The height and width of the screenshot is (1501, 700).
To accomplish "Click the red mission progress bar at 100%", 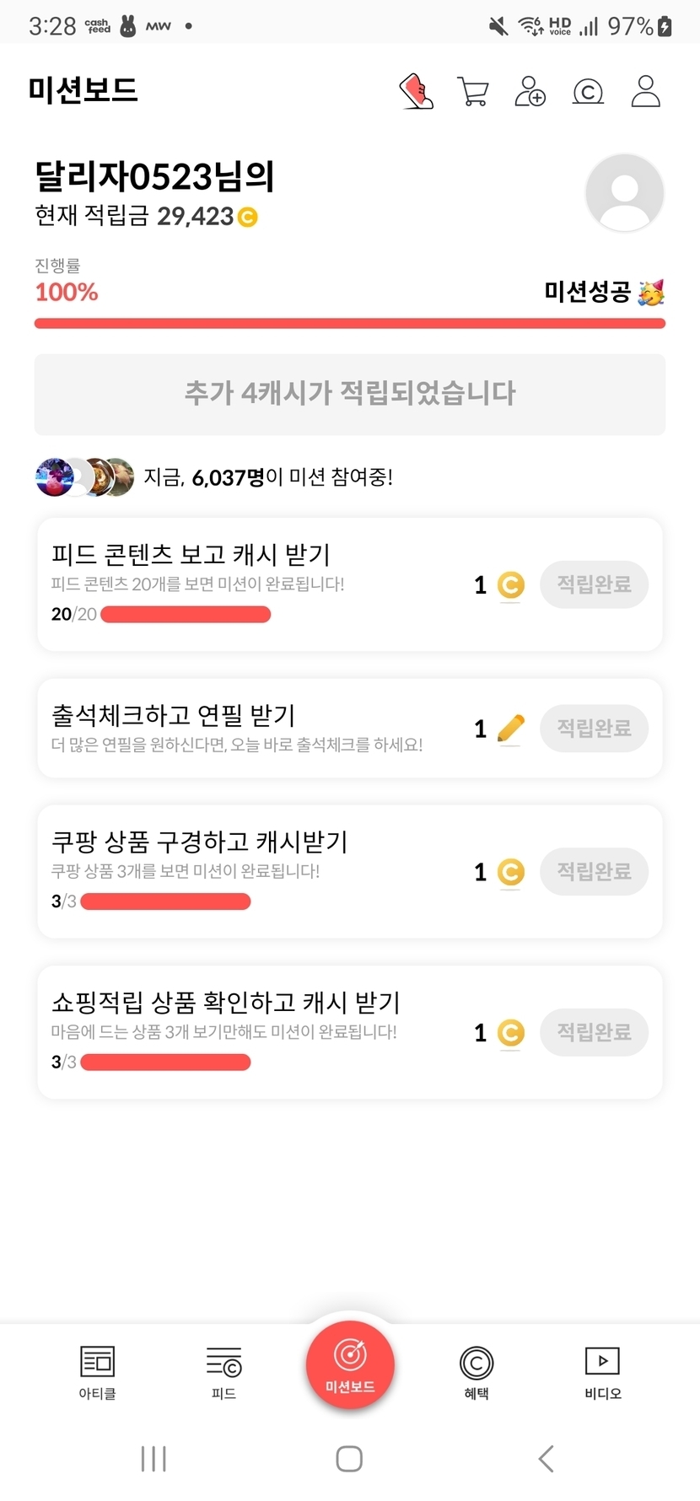I will (350, 323).
